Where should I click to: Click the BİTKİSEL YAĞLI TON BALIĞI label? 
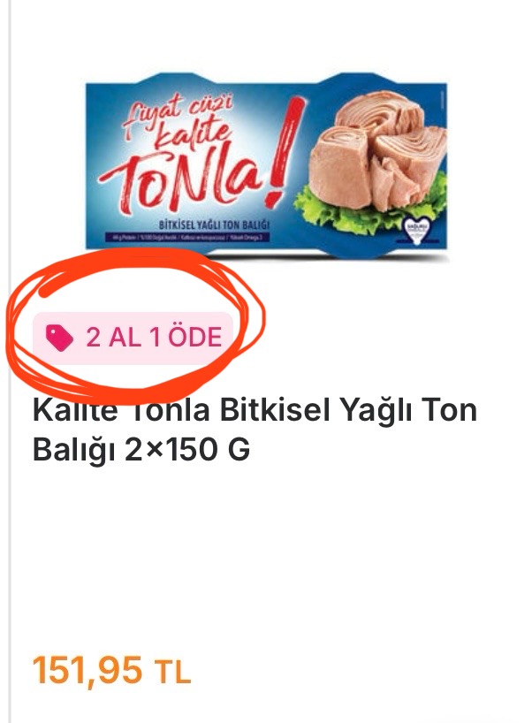(x=214, y=225)
